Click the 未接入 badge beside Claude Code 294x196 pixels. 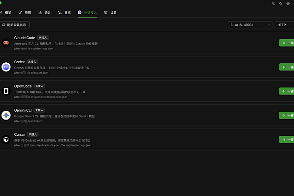pyautogui.click(x=43, y=38)
